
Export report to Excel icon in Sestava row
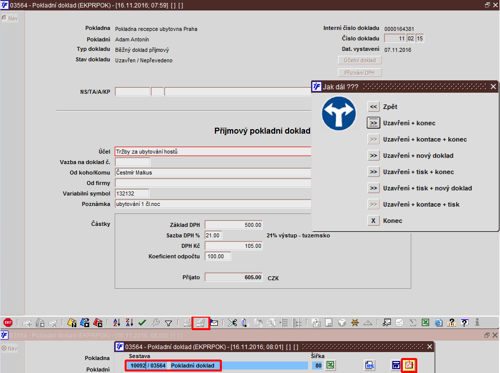[331, 365]
